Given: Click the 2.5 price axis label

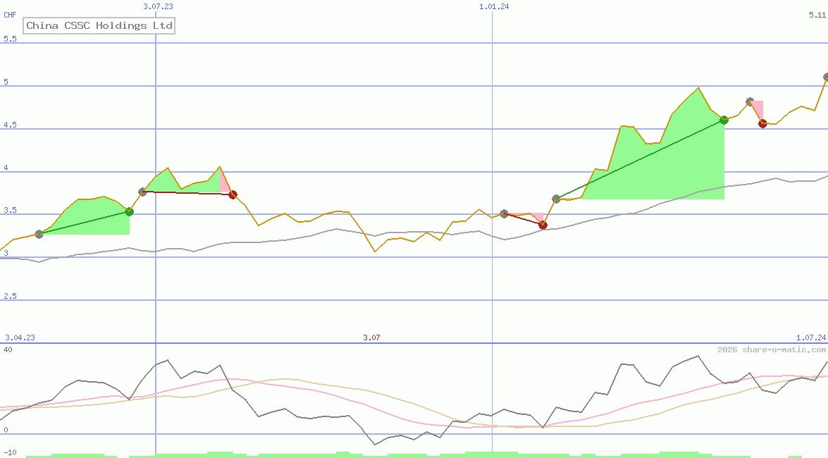Looking at the screenshot, I should pyautogui.click(x=10, y=296).
